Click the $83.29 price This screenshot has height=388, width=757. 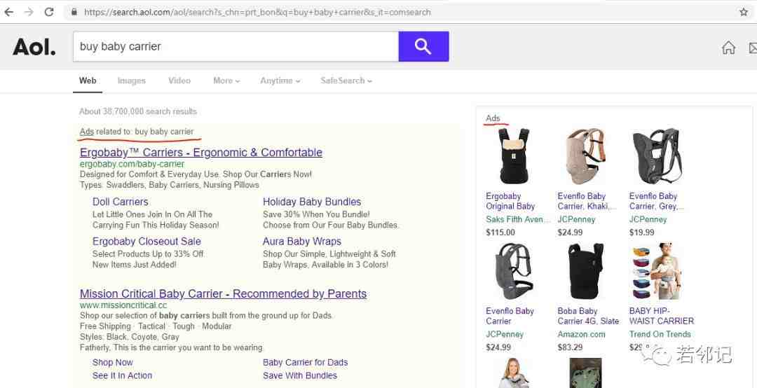pos(570,347)
